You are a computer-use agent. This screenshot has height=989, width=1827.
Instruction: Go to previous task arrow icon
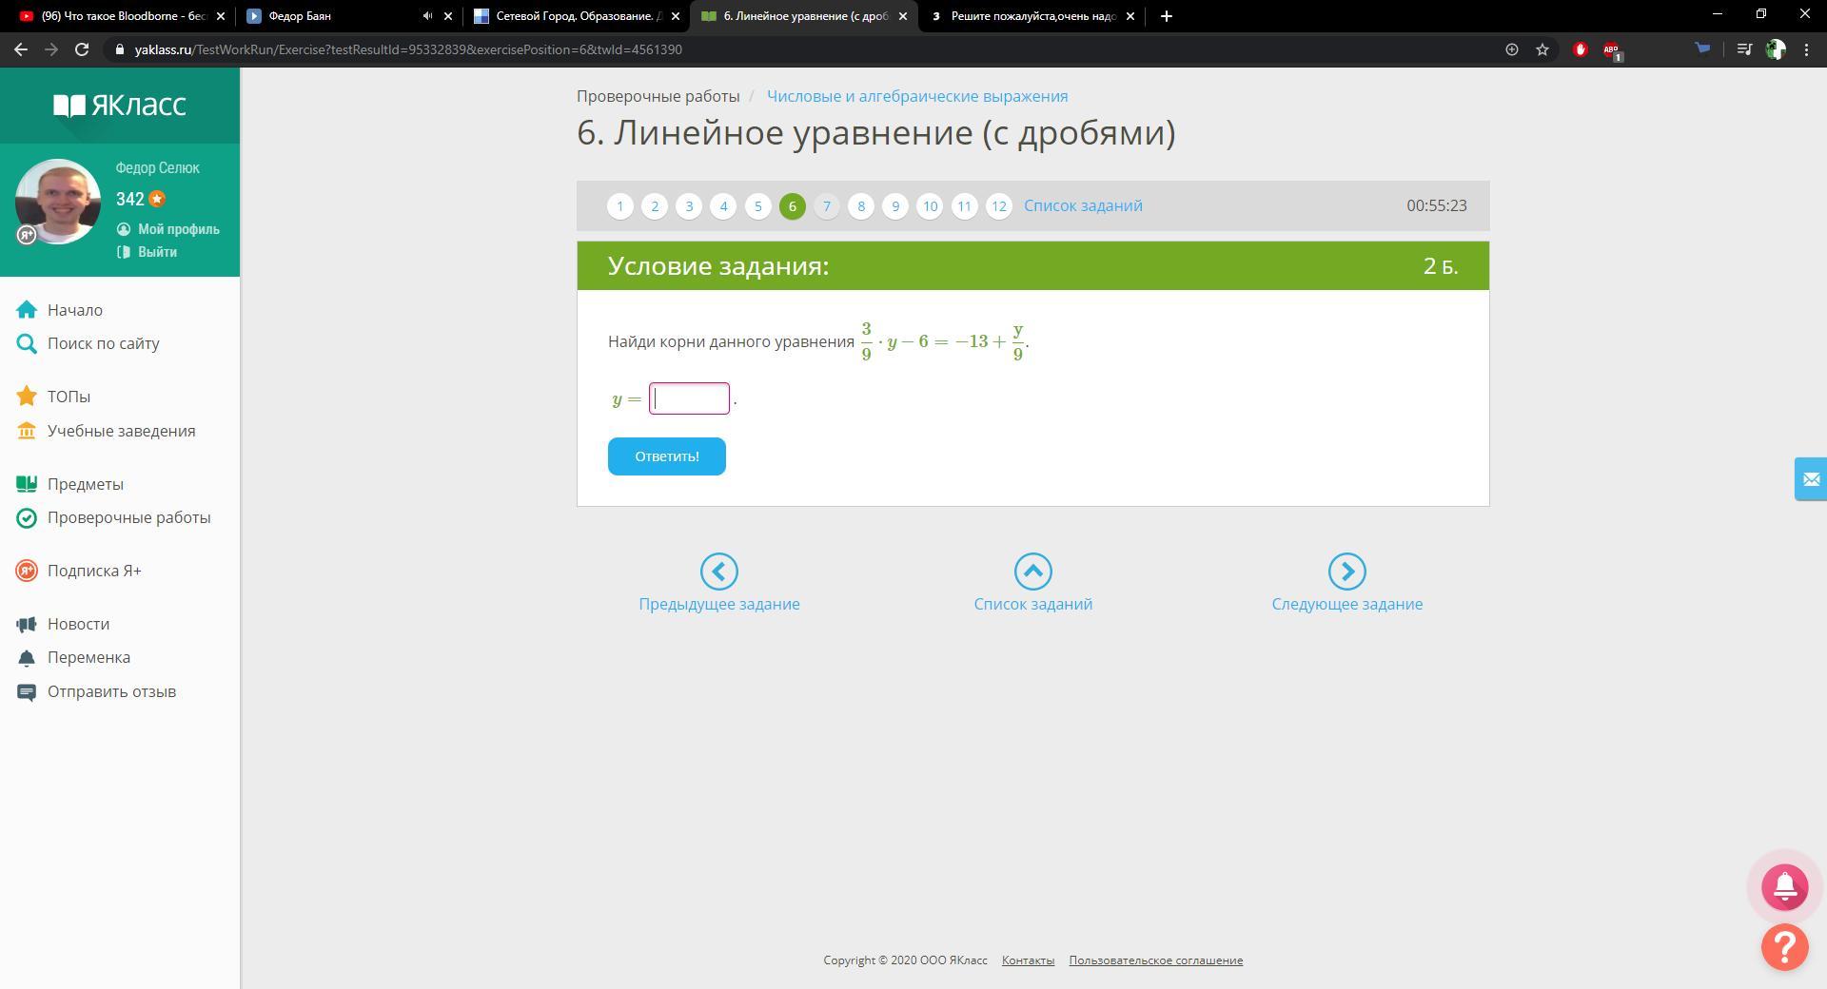click(x=718, y=572)
